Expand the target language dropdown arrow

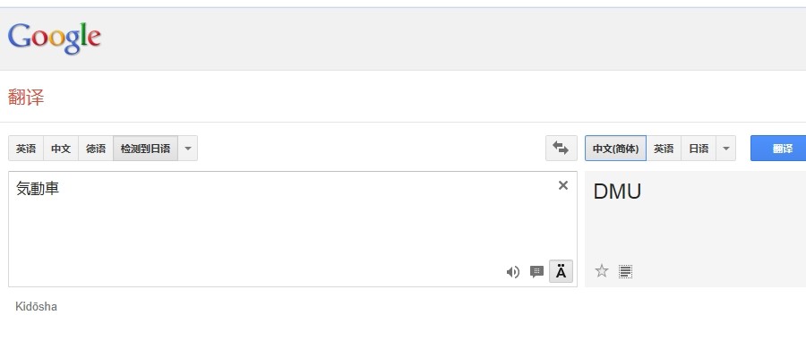(x=725, y=149)
